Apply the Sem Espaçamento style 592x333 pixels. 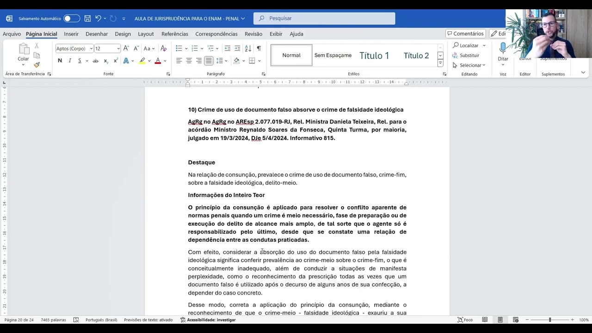point(333,55)
